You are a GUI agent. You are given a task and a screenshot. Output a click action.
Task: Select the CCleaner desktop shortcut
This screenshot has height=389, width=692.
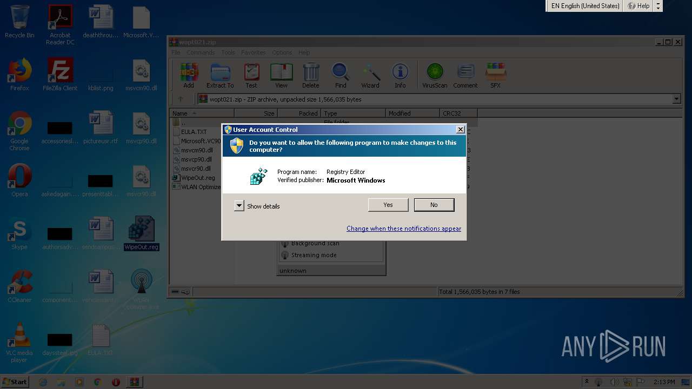click(x=19, y=286)
